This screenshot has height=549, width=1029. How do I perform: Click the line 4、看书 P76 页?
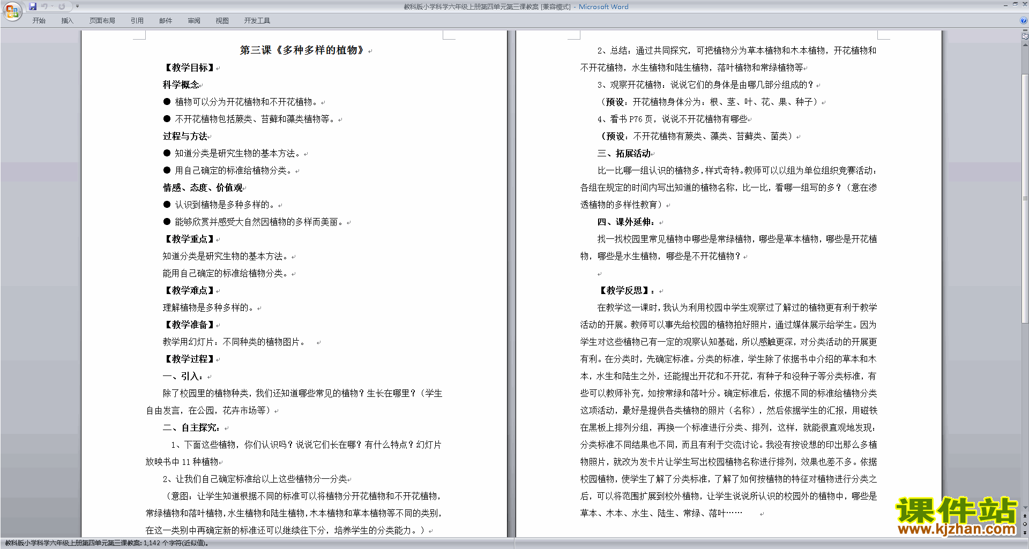click(673, 119)
